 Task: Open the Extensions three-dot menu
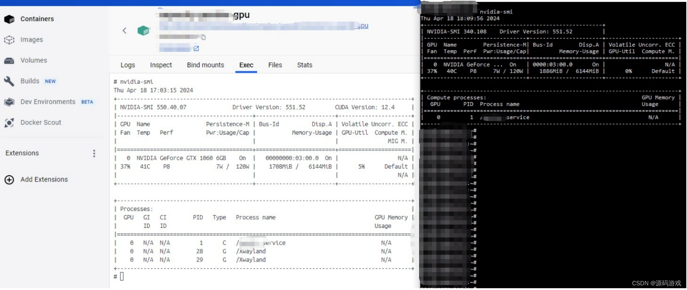point(94,153)
